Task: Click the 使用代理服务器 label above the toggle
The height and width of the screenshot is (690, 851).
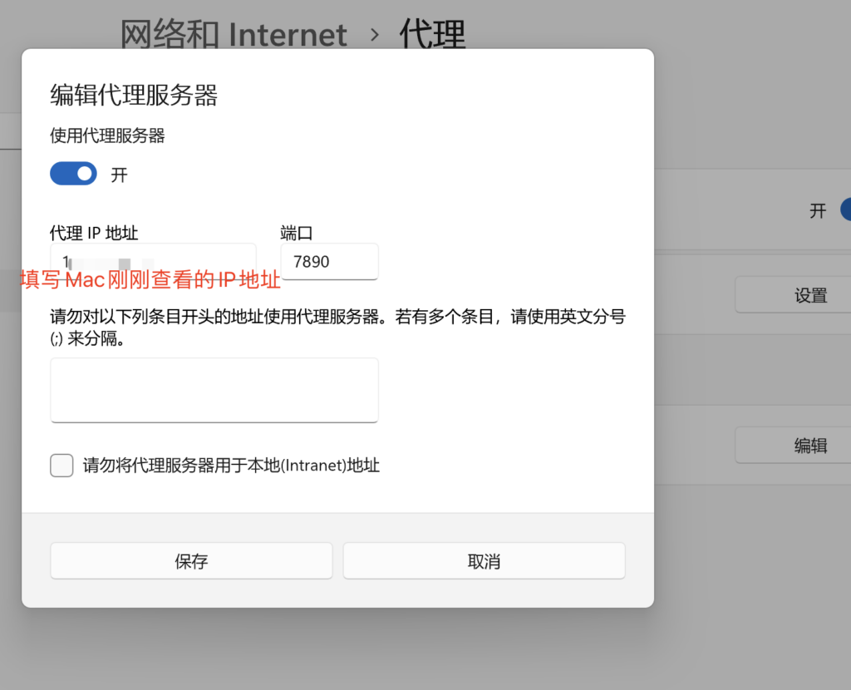Action: [107, 136]
